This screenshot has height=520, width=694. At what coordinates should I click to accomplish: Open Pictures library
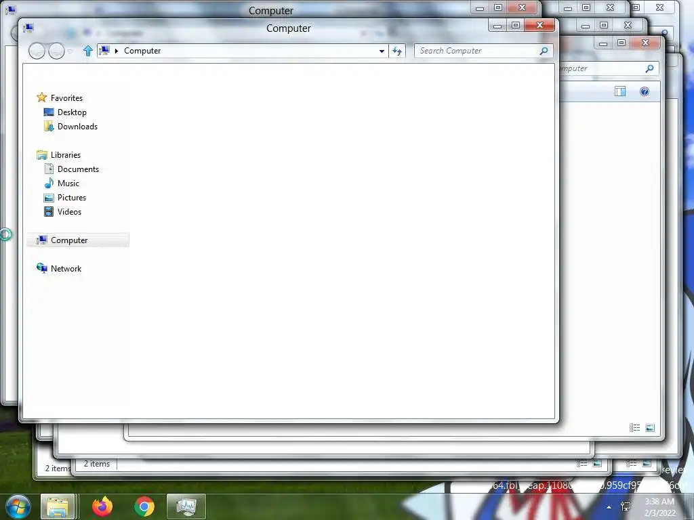pos(72,197)
